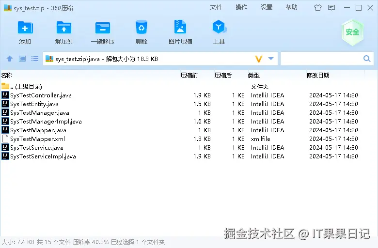The image size is (378, 248).
Task: Go up one directory with arrow icon
Action: (10, 59)
